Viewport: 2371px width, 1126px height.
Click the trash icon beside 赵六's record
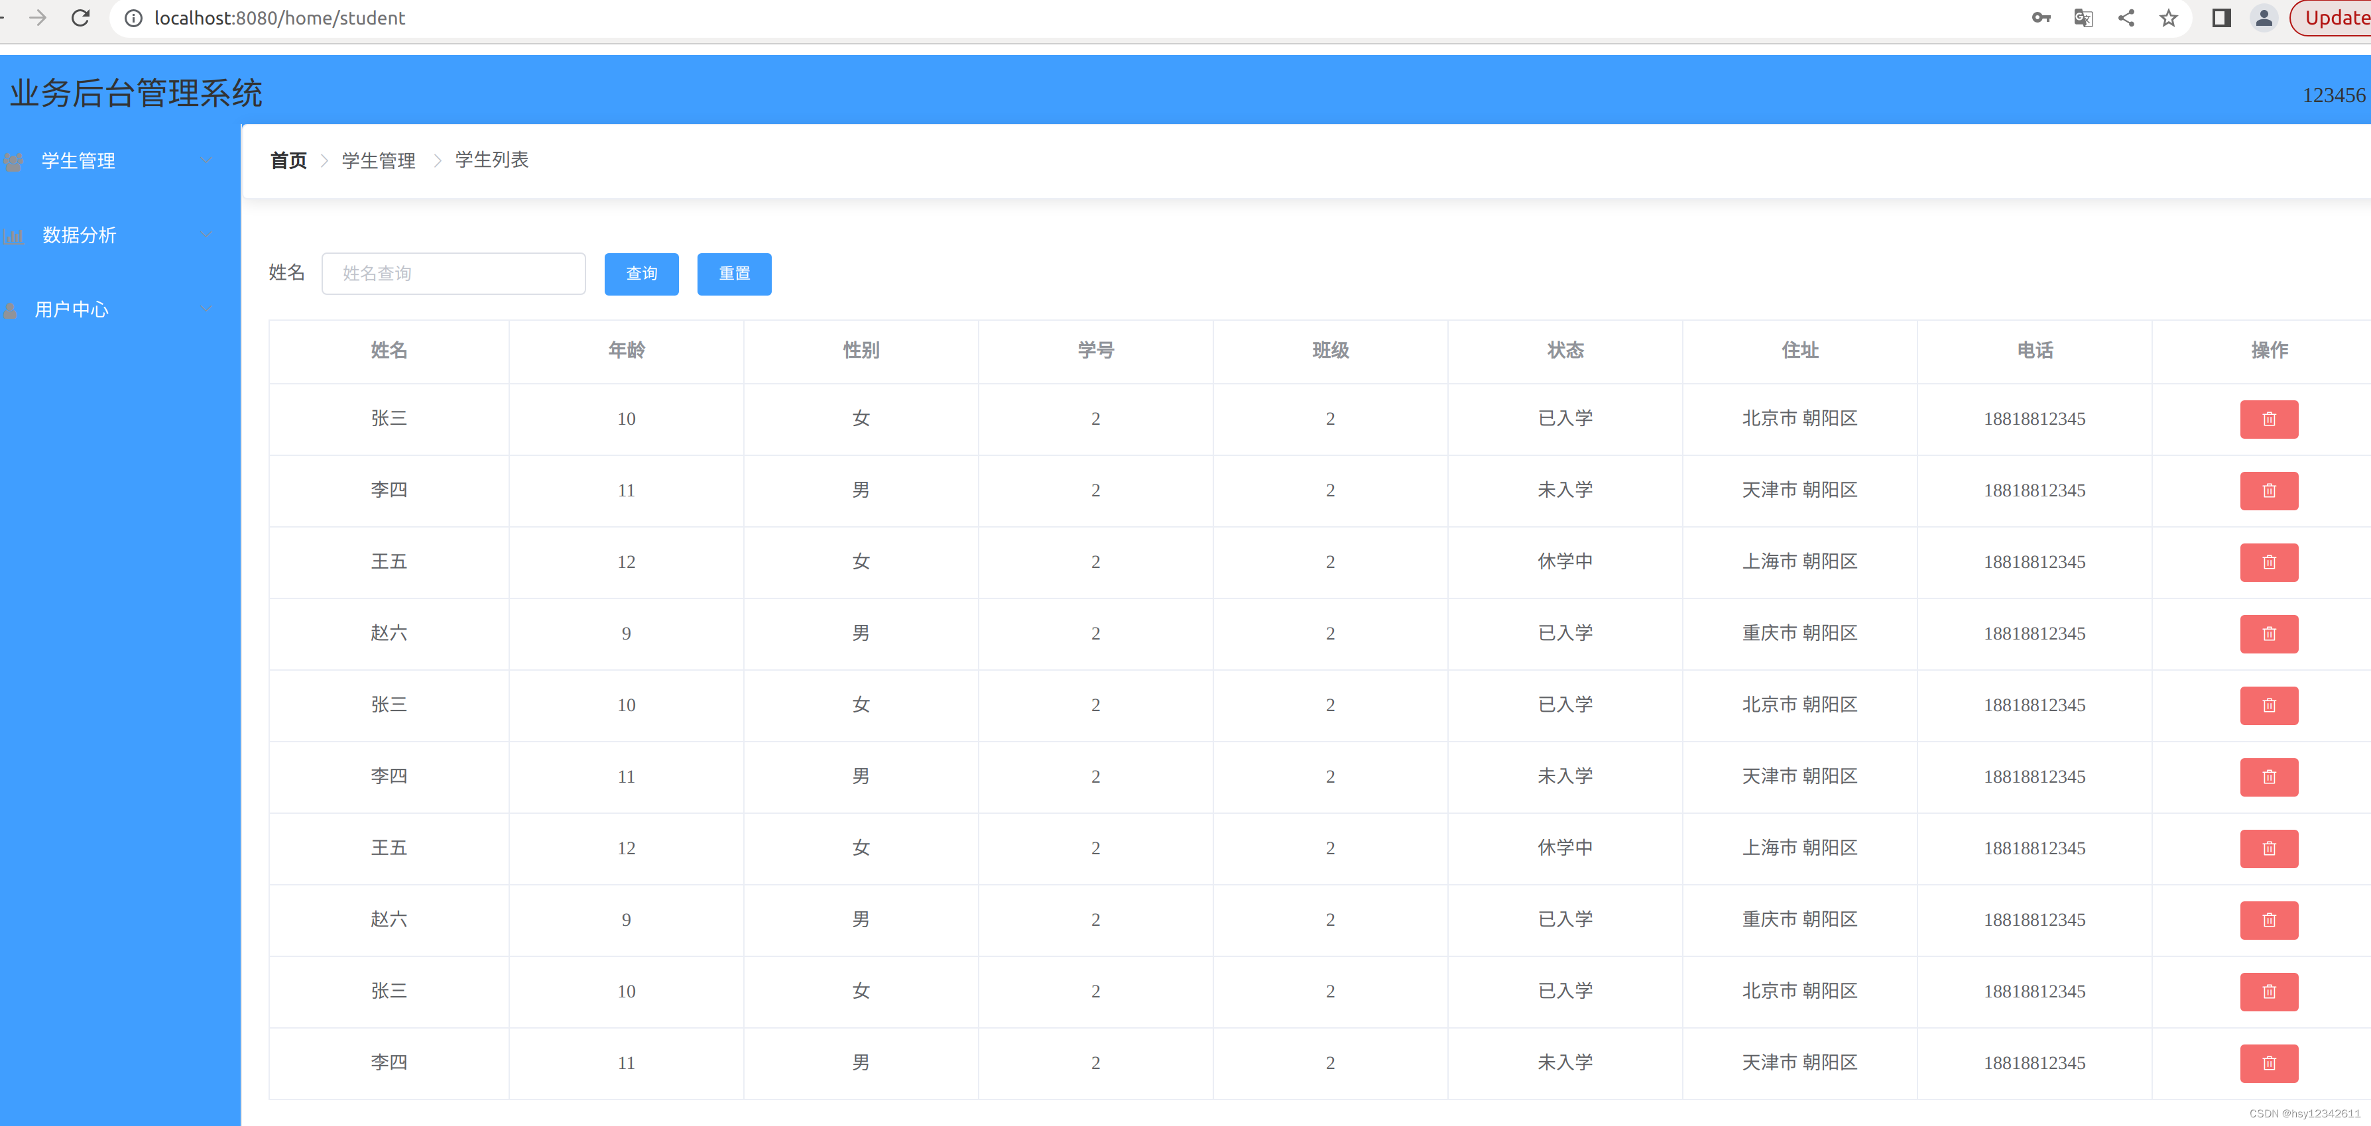2269,633
